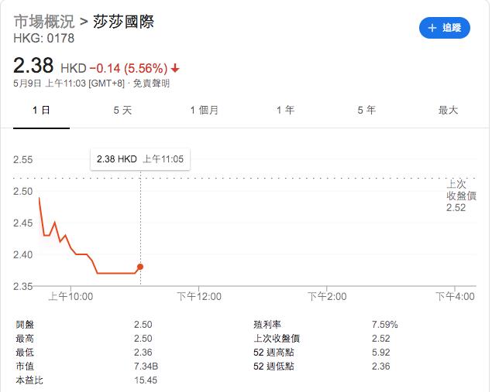Select the 1 日 tab
The width and height of the screenshot is (492, 392).
point(41,111)
